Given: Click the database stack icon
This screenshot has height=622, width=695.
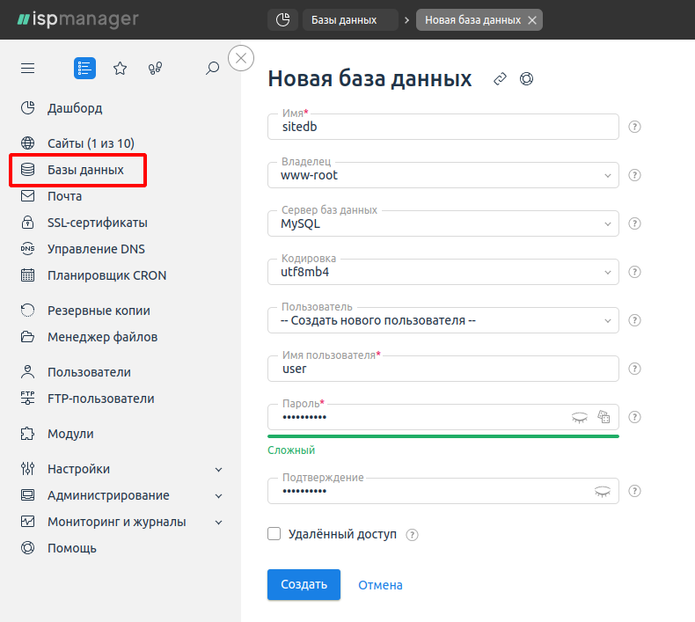Looking at the screenshot, I should coord(27,169).
